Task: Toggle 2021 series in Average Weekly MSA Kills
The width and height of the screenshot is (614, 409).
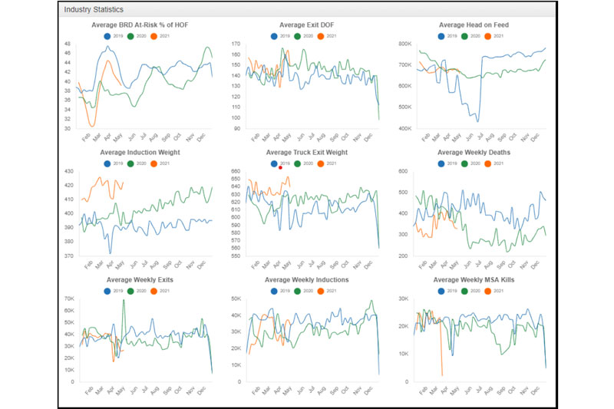Action: (494, 291)
